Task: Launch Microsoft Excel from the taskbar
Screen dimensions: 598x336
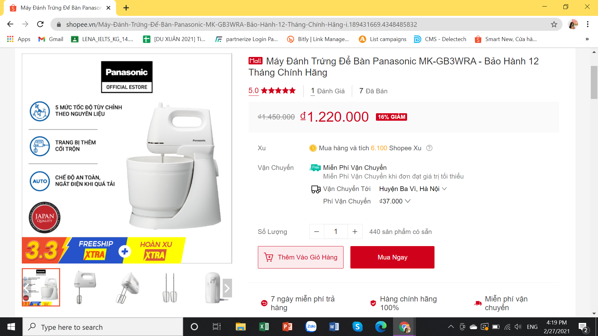Action: pyautogui.click(x=264, y=327)
